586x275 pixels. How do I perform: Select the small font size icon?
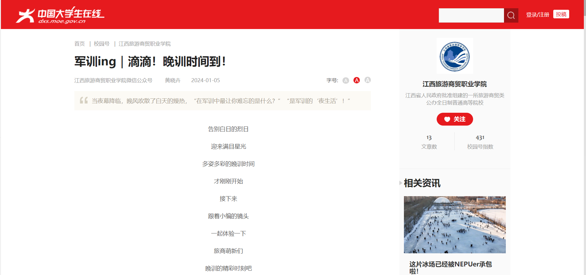pyautogui.click(x=345, y=80)
